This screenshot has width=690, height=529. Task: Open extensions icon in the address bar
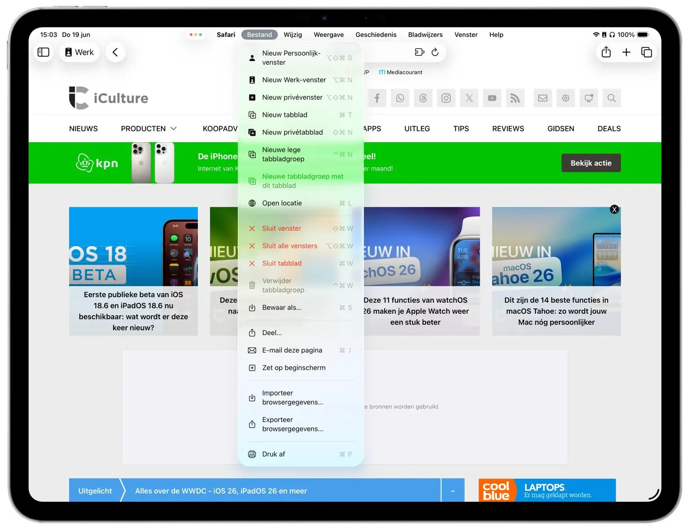pos(420,52)
